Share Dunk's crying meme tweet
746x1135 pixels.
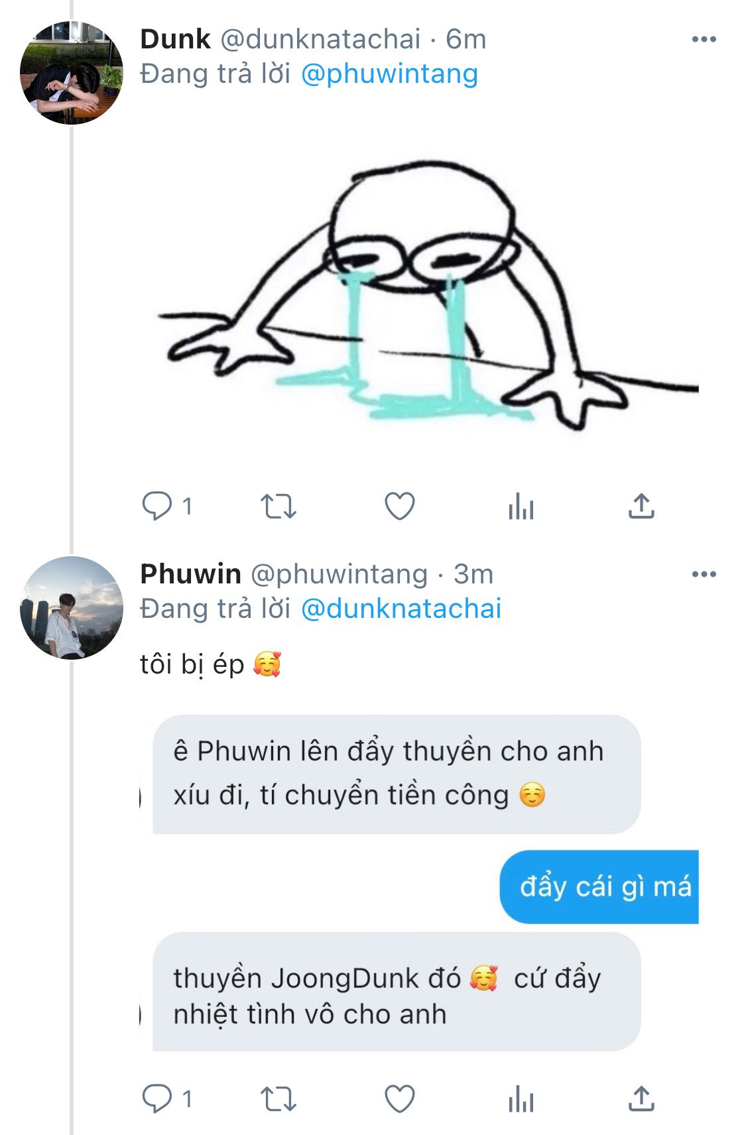pyautogui.click(x=641, y=507)
